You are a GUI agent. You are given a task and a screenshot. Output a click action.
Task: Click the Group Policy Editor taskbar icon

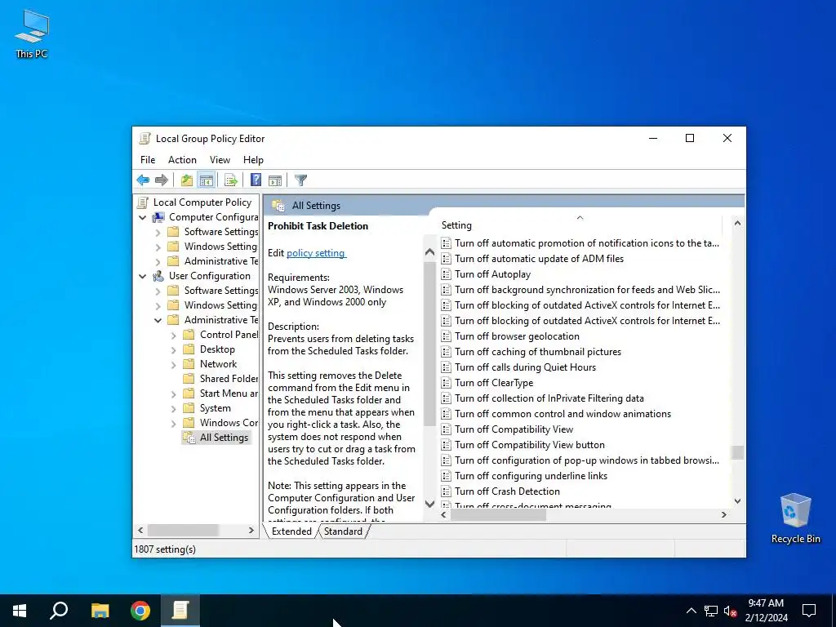click(x=180, y=611)
